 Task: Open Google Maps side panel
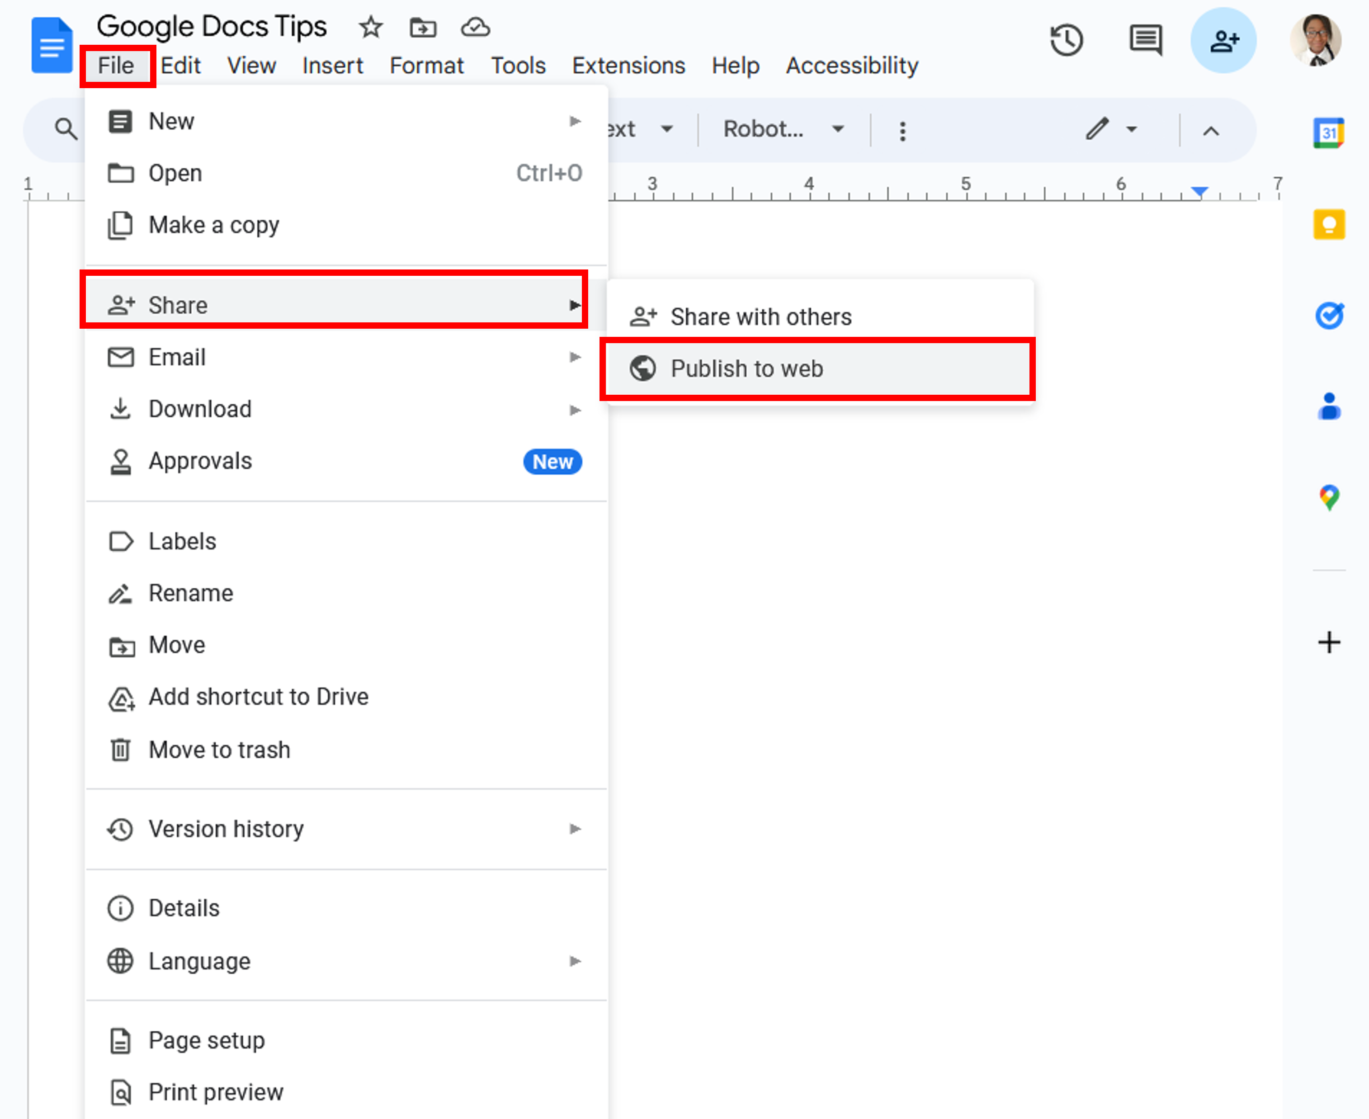(x=1328, y=497)
